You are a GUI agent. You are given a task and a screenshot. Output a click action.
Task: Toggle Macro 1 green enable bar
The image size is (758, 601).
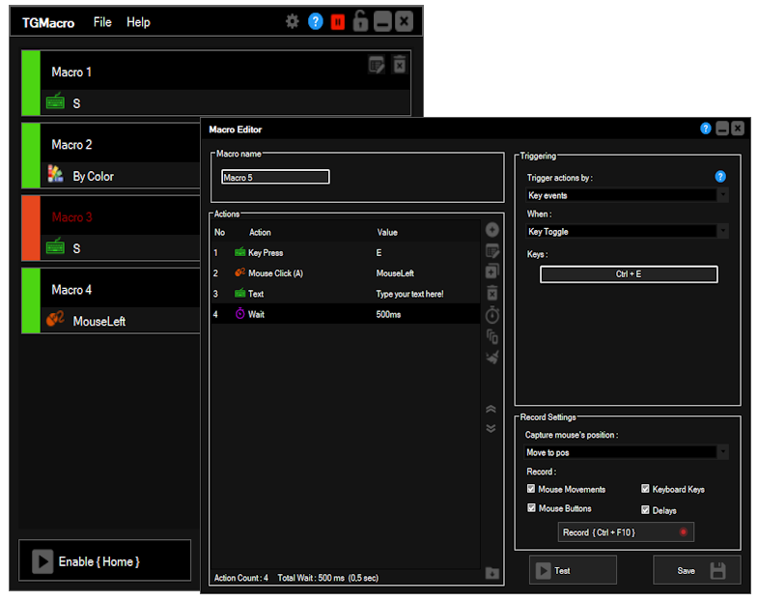click(31, 83)
